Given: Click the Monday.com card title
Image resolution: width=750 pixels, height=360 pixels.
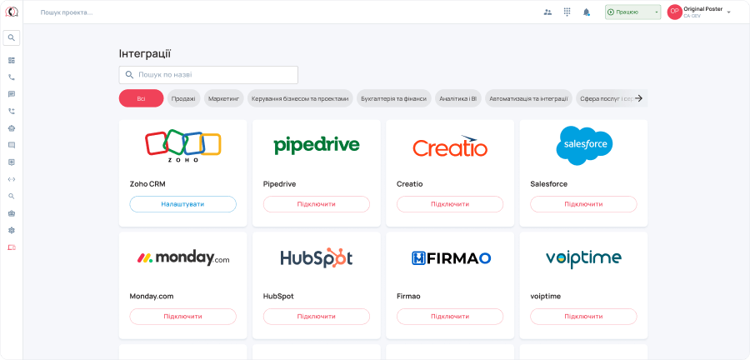Looking at the screenshot, I should (151, 296).
